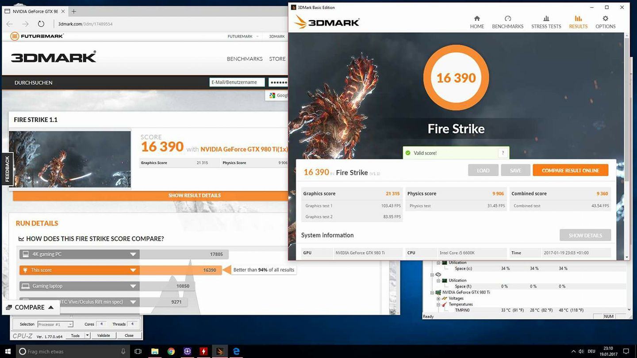This screenshot has height=358, width=637.
Task: Click the stacked pages icon next to COMPARE
Action: pyautogui.click(x=9, y=308)
